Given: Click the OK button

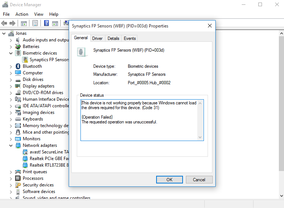Looking at the screenshot, I should 169,180.
